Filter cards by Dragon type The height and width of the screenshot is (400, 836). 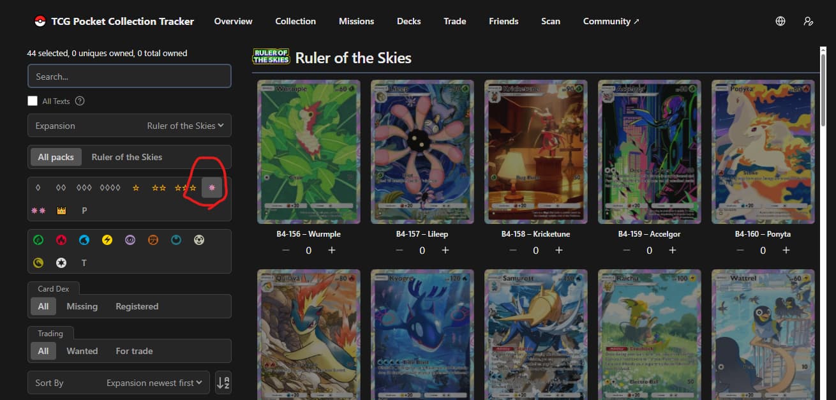pos(38,263)
